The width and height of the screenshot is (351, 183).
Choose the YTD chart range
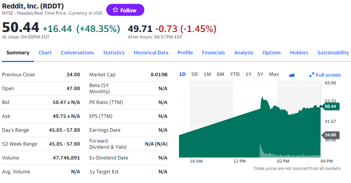[235, 74]
